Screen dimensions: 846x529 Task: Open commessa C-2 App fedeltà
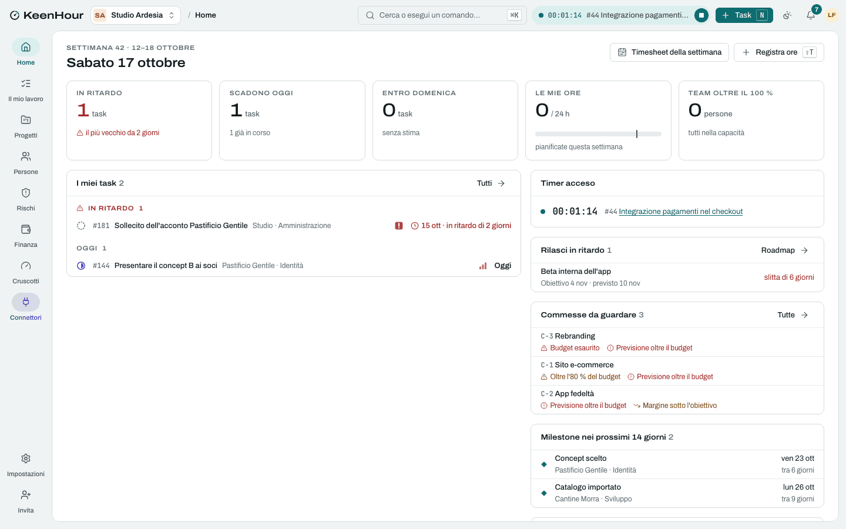[677, 400]
